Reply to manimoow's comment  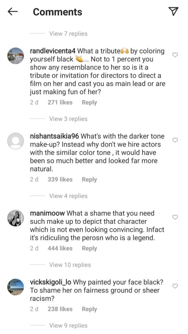89,248
